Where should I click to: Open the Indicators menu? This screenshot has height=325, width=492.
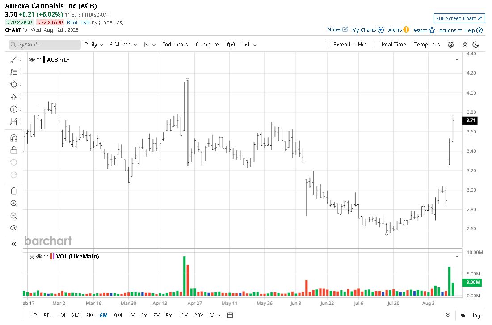[175, 45]
